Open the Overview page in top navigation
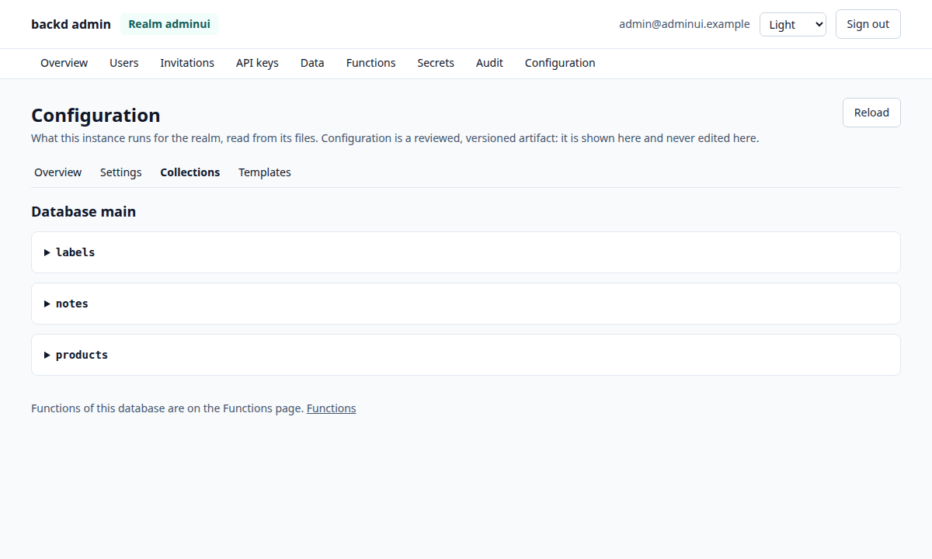 click(64, 63)
